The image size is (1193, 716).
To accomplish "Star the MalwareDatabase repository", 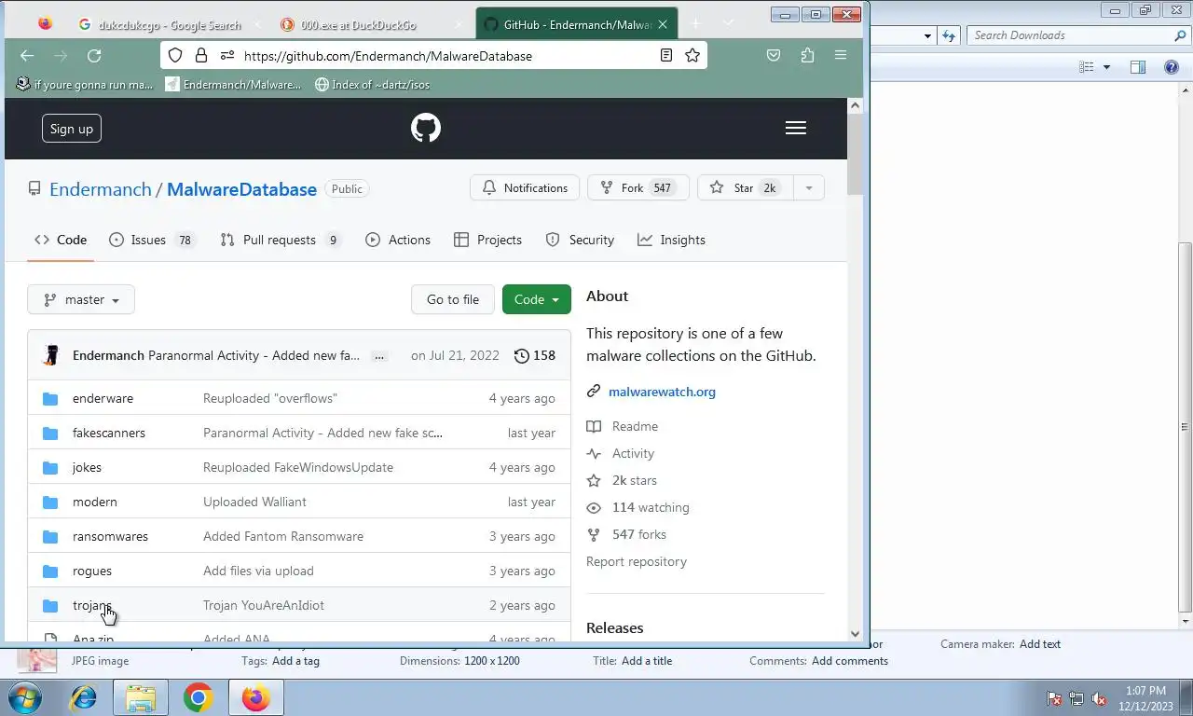I will pyautogui.click(x=745, y=188).
